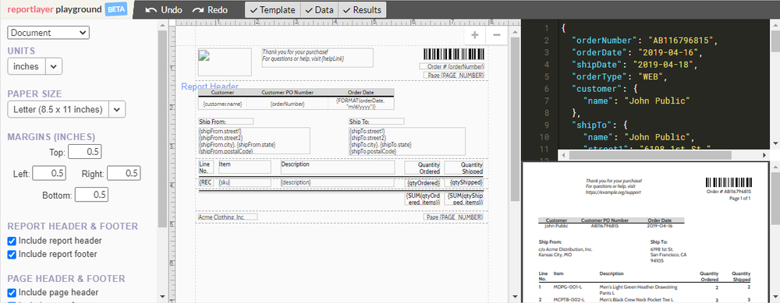Select the shipFrom address text box

click(253, 141)
